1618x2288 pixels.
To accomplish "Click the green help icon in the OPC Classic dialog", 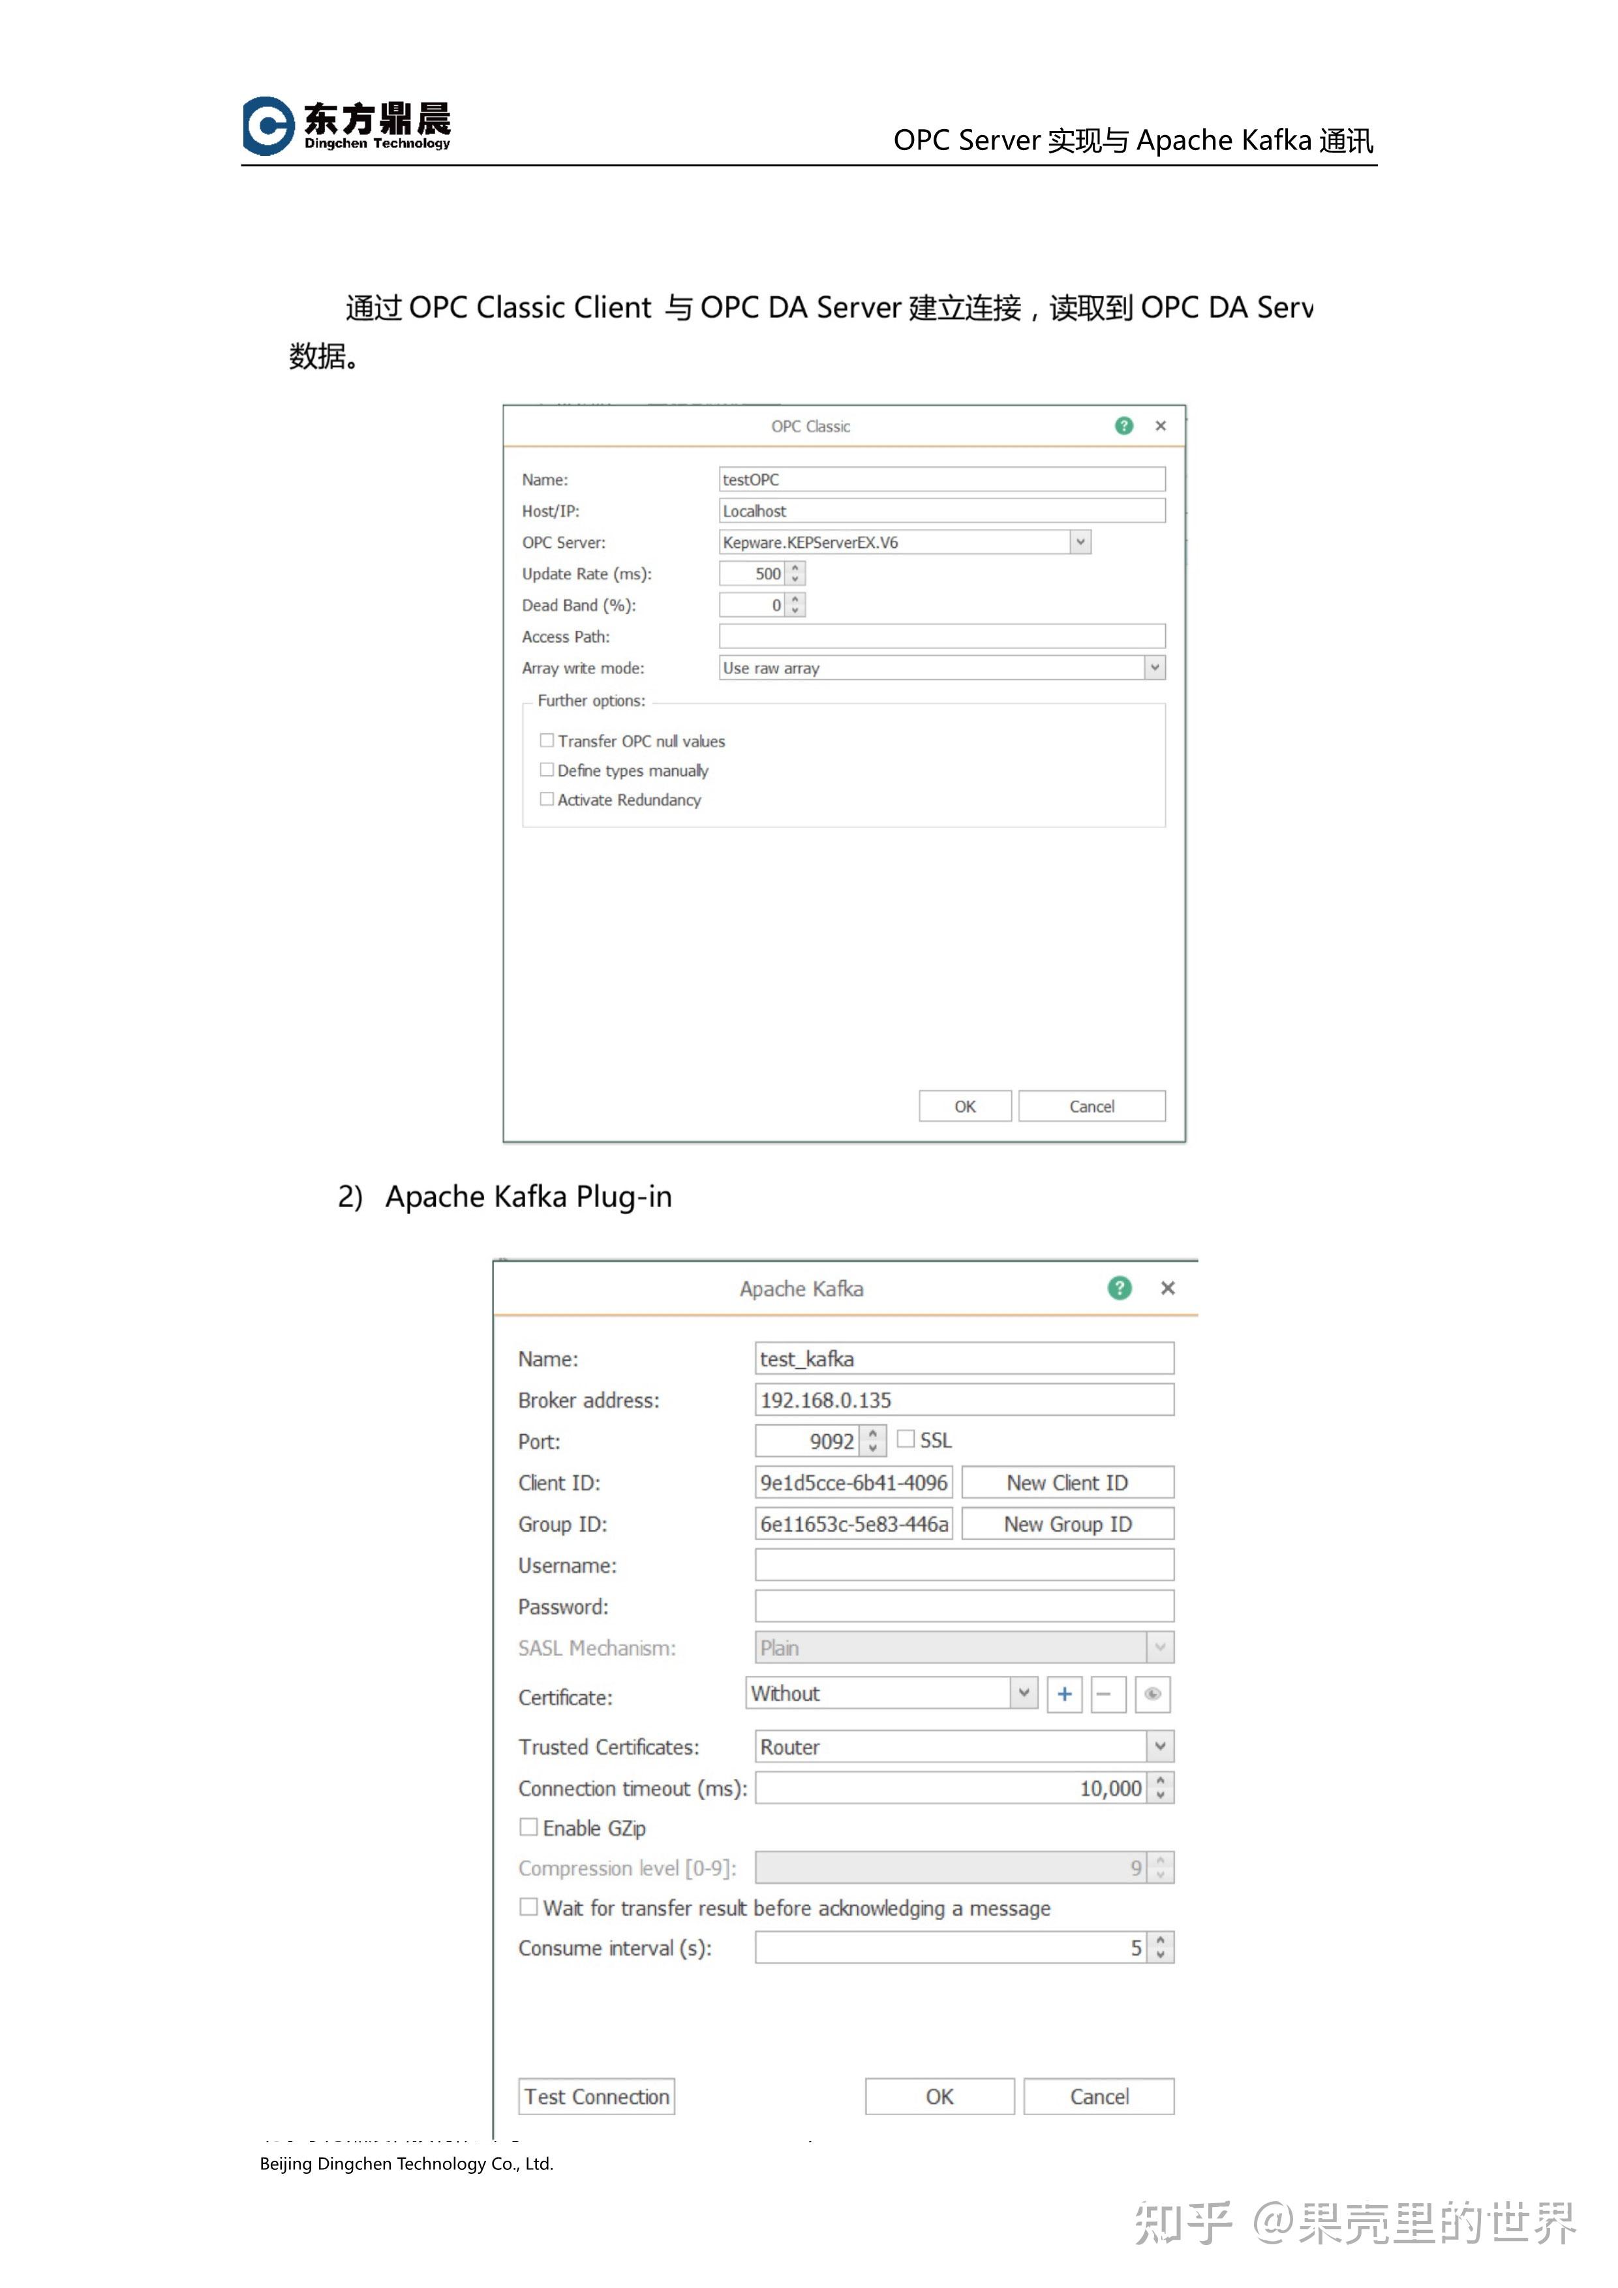I will [x=1124, y=425].
